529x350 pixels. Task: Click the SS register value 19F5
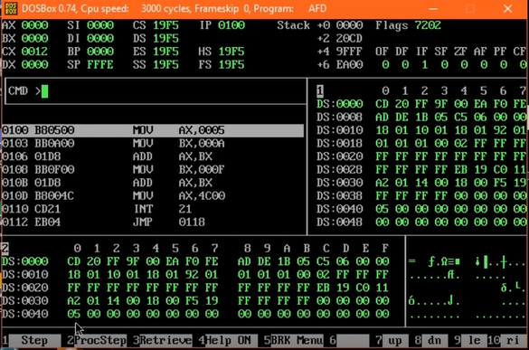[x=165, y=64]
